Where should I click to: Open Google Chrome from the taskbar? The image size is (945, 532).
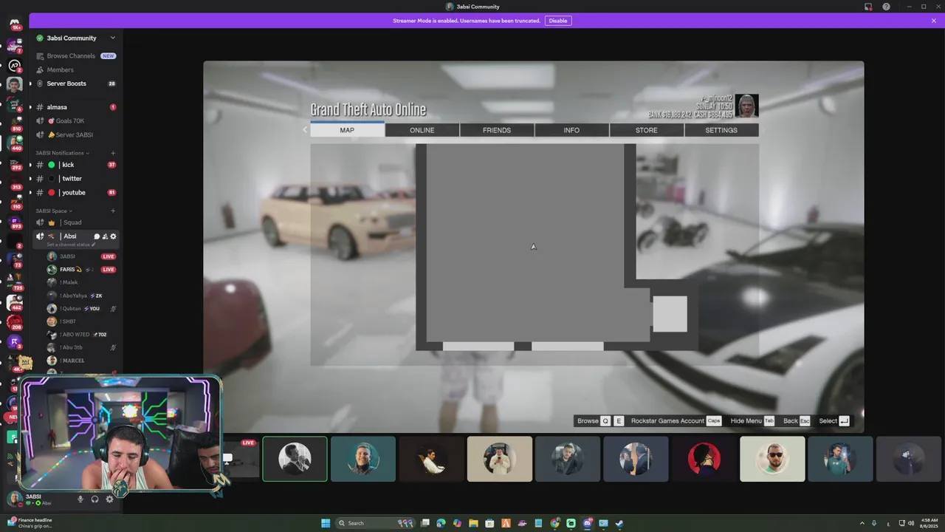click(554, 523)
